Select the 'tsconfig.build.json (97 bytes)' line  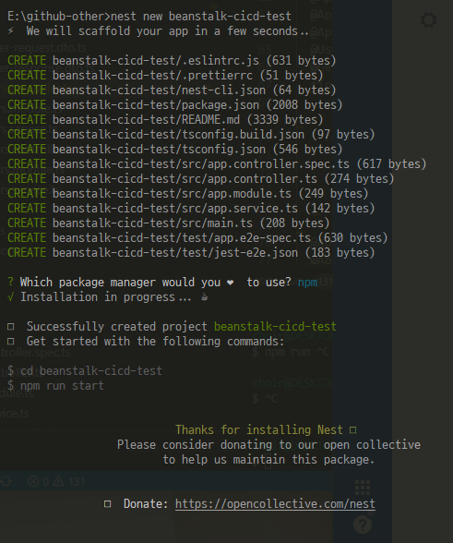[191, 135]
